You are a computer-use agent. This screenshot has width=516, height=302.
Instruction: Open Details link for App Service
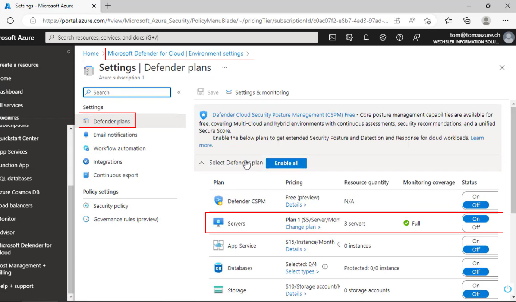pyautogui.click(x=296, y=249)
